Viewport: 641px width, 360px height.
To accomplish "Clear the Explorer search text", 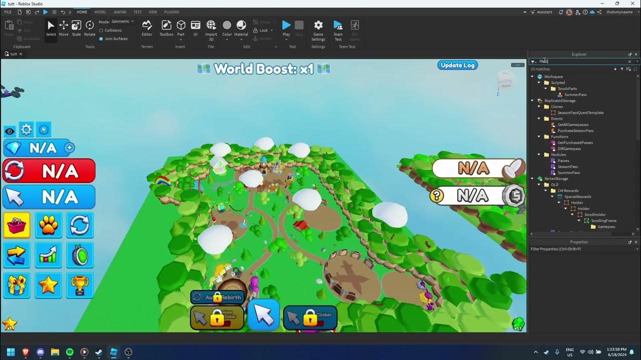I will tap(629, 61).
